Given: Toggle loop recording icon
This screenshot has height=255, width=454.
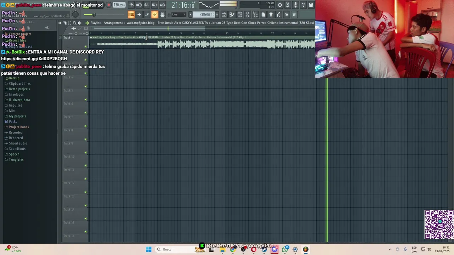Looking at the screenshot, I should (162, 5).
